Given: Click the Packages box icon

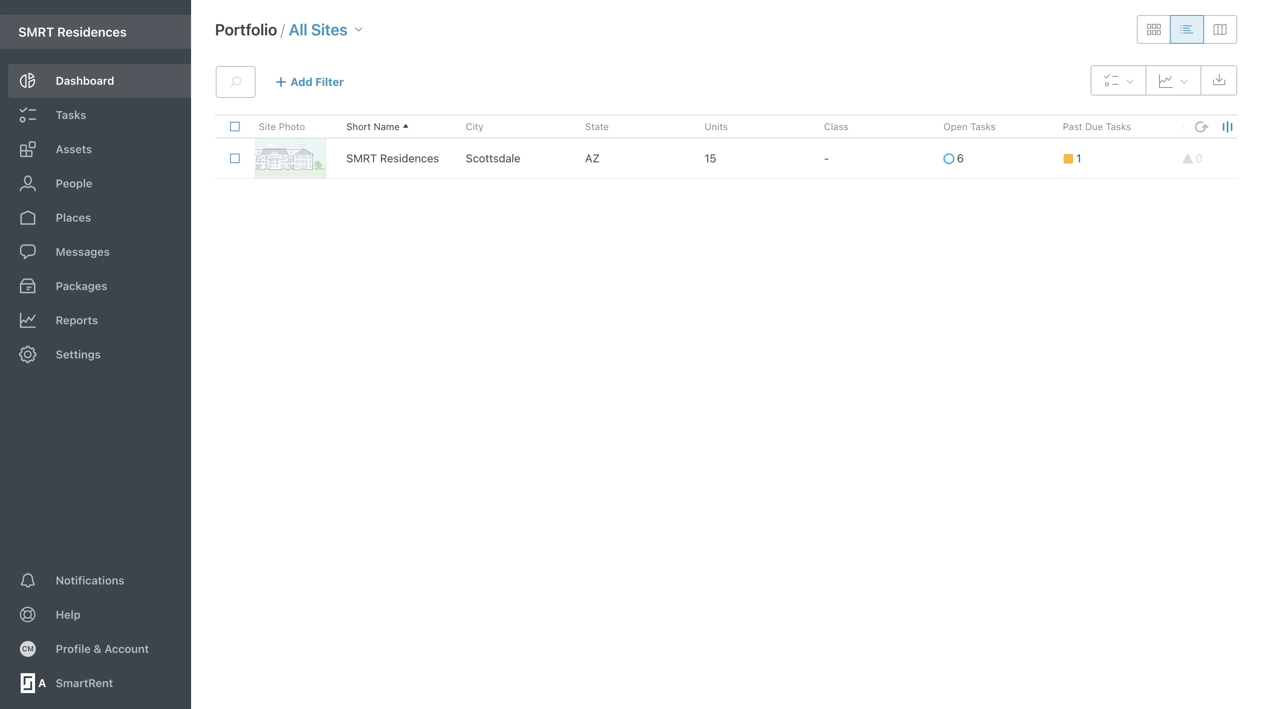Looking at the screenshot, I should (27, 286).
